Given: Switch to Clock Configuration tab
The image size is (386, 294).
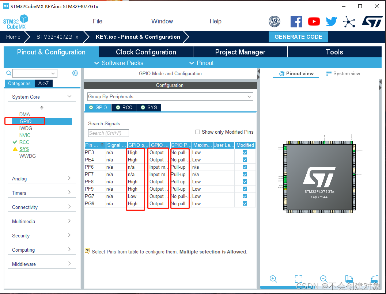Looking at the screenshot, I should 146,52.
